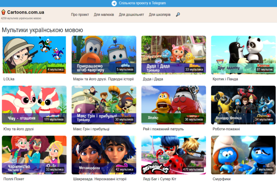Viewport: 277px width, 185px height.
Task: Click 'Марін та його друзі. Підводні історії' title
Action: 103,79
